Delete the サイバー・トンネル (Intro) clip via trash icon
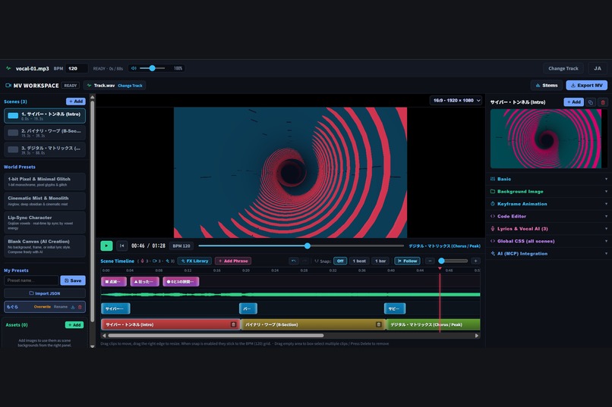The image size is (612, 407). pos(233,324)
